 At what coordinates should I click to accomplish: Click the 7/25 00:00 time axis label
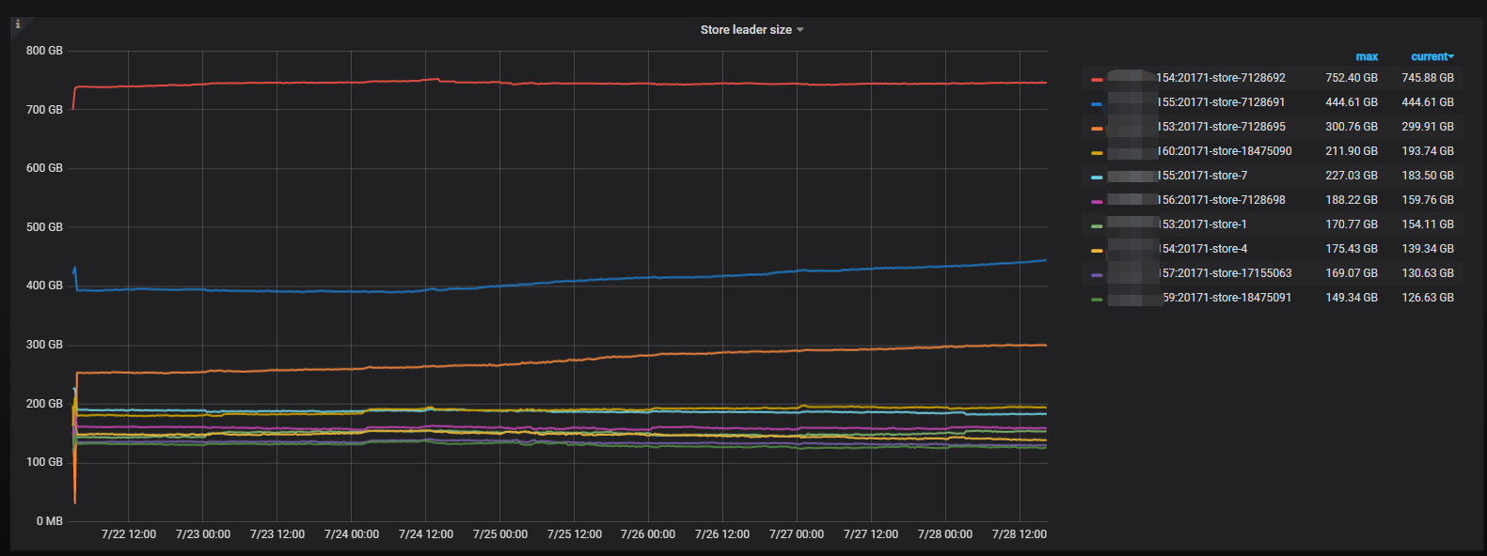click(500, 534)
